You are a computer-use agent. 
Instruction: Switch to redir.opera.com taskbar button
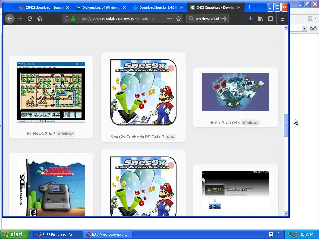[x=107, y=235]
